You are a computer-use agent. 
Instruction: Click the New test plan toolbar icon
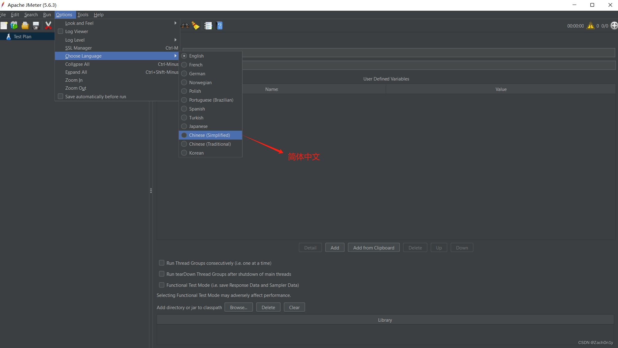(x=4, y=26)
